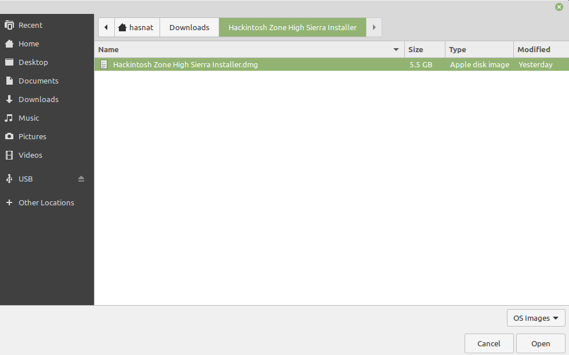The image size is (569, 355).
Task: Open Downloads from the sidebar
Action: (x=47, y=99)
